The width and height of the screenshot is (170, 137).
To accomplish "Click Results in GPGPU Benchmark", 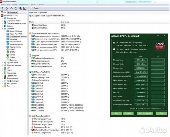I will pos(128,113).
